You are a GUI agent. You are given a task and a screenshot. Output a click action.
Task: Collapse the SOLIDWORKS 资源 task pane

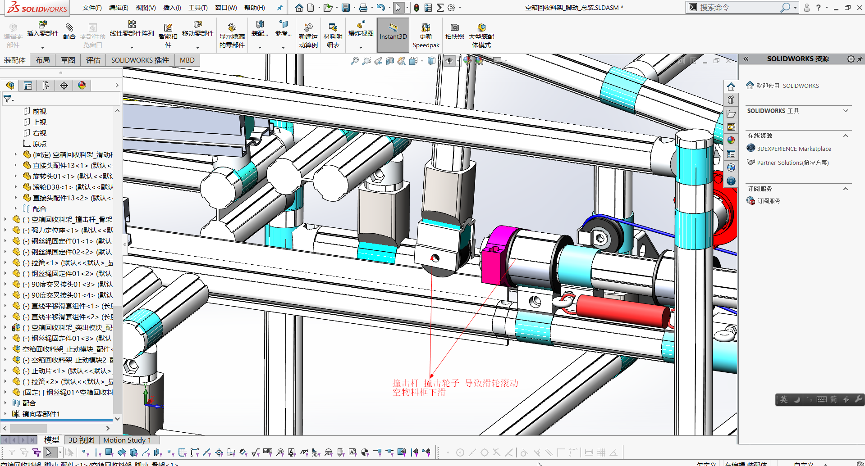point(746,59)
